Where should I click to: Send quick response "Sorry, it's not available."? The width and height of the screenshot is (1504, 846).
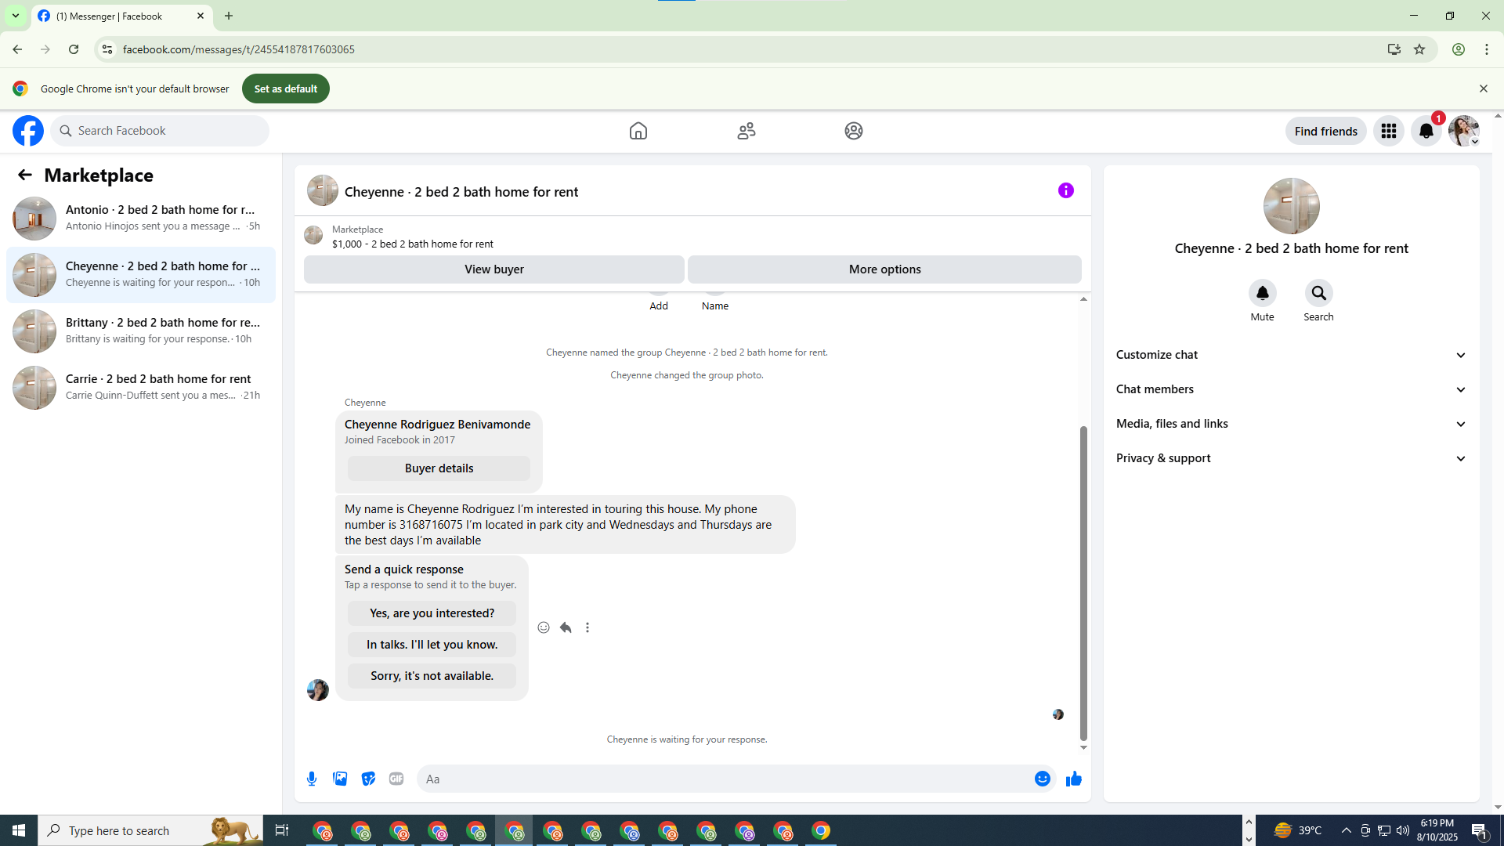(x=432, y=676)
